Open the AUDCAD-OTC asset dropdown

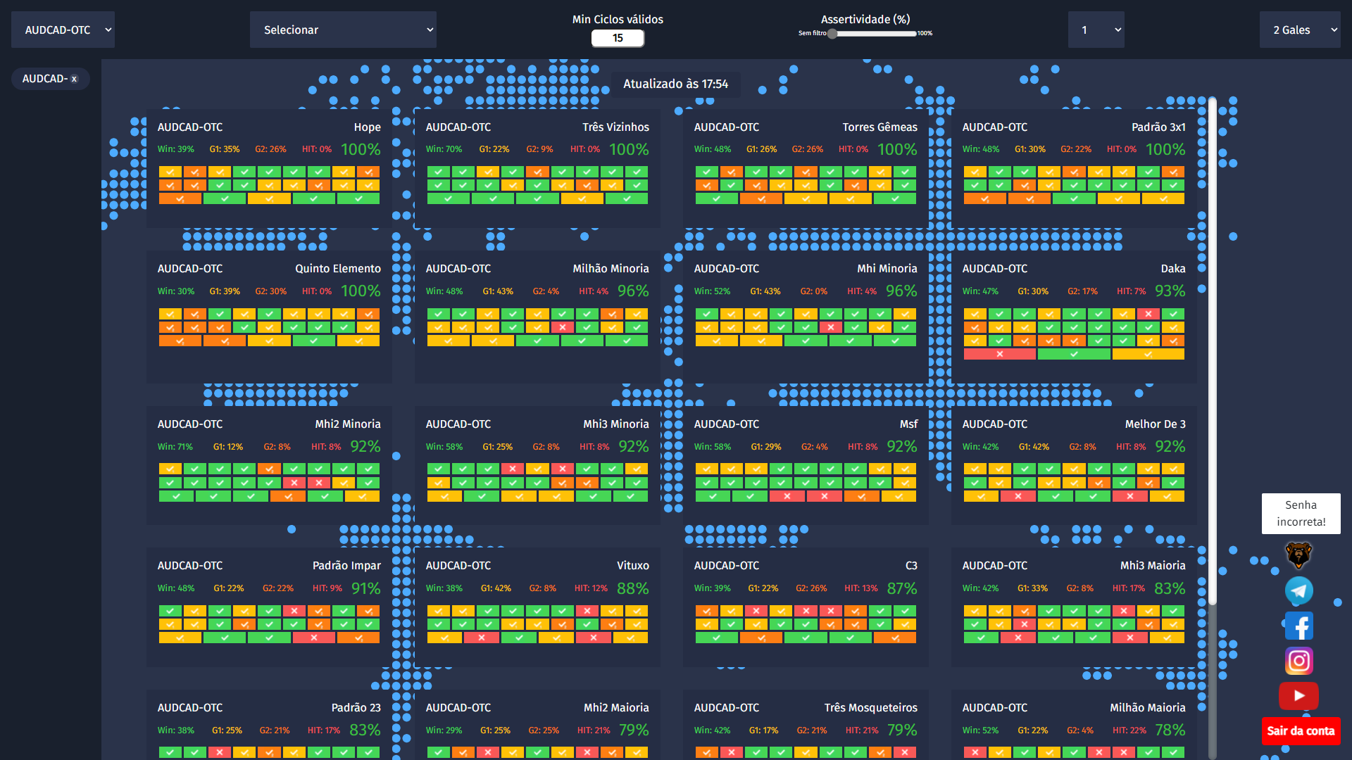(x=63, y=30)
